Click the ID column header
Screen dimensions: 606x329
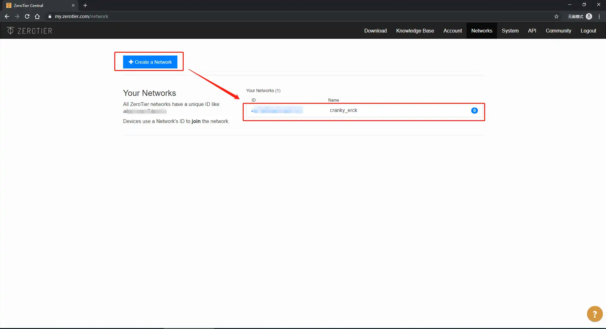tap(253, 100)
